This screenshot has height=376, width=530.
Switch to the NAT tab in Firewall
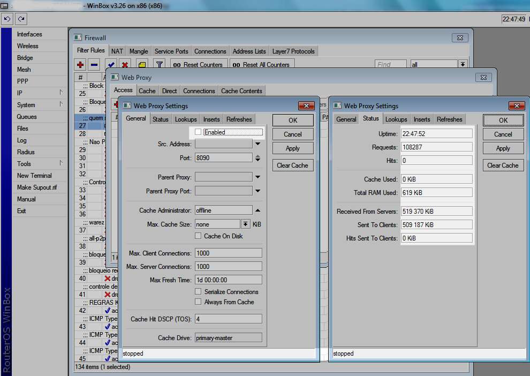117,51
